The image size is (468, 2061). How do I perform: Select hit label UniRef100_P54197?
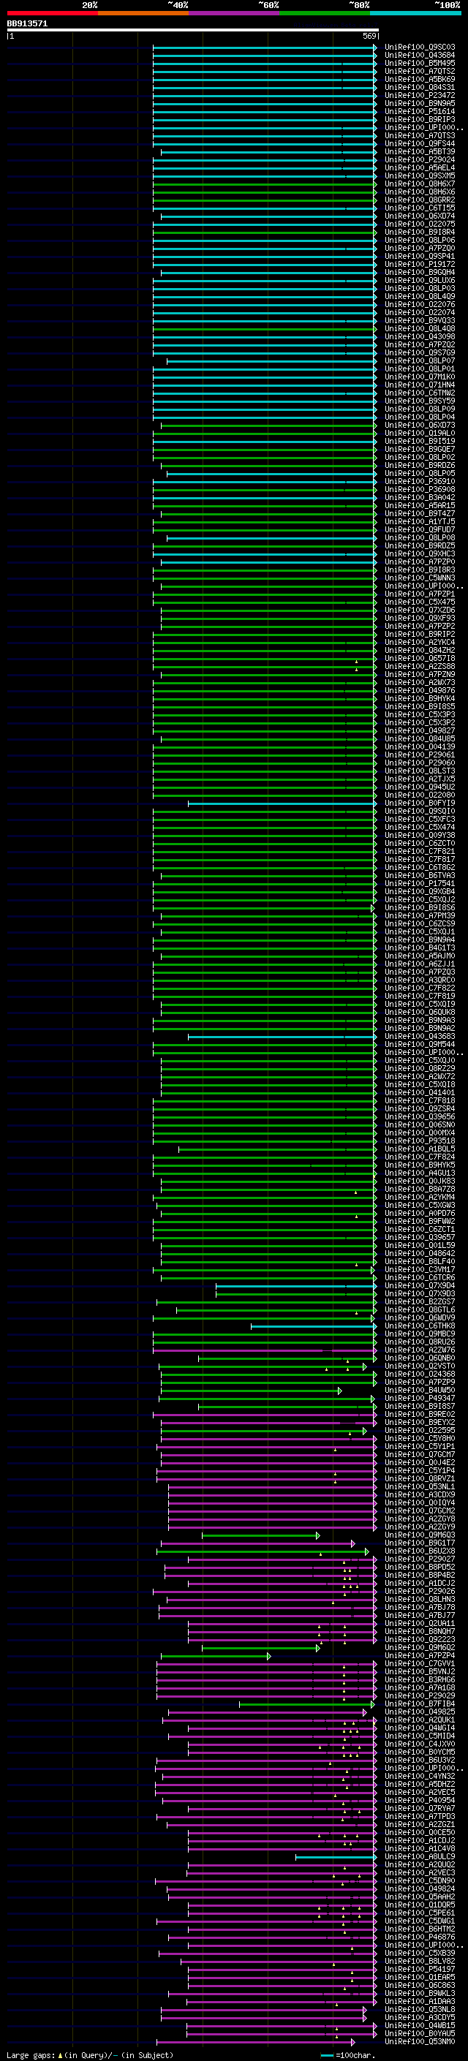pos(420,1969)
